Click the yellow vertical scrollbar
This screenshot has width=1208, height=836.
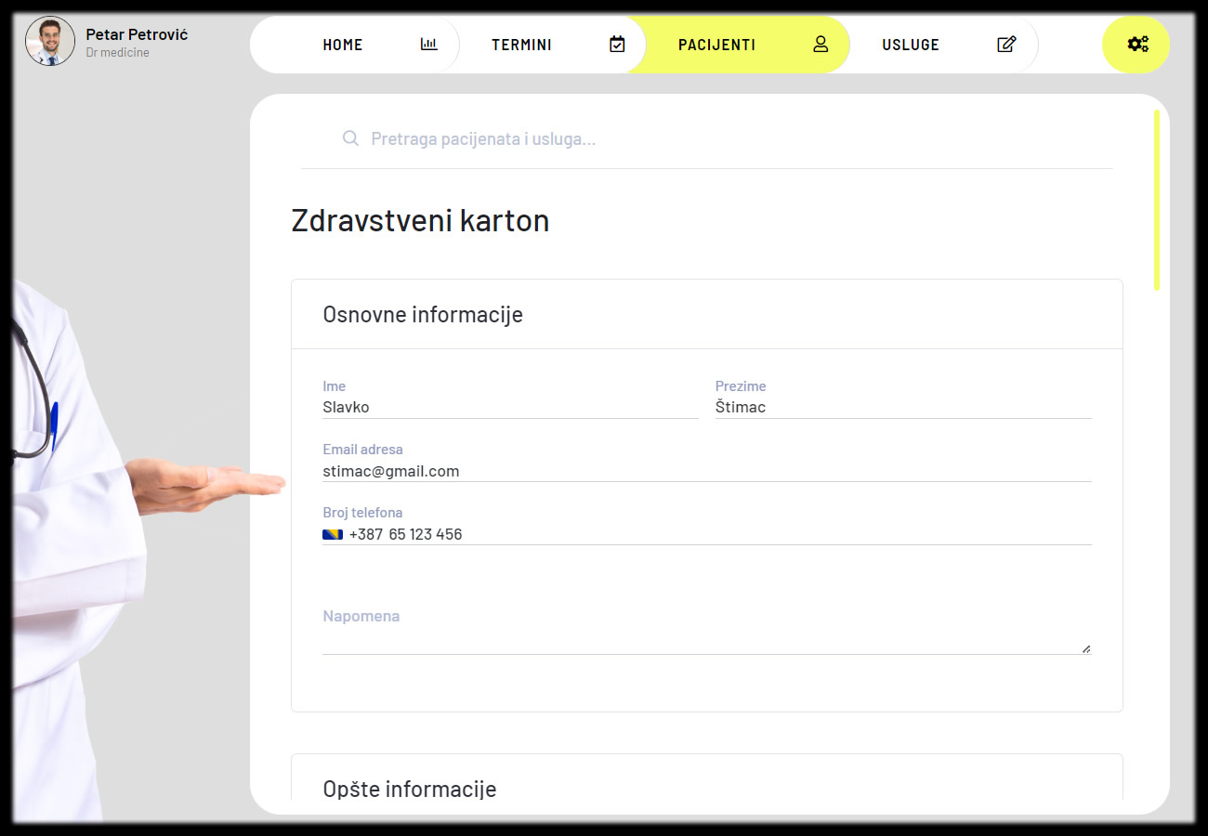coord(1157,200)
